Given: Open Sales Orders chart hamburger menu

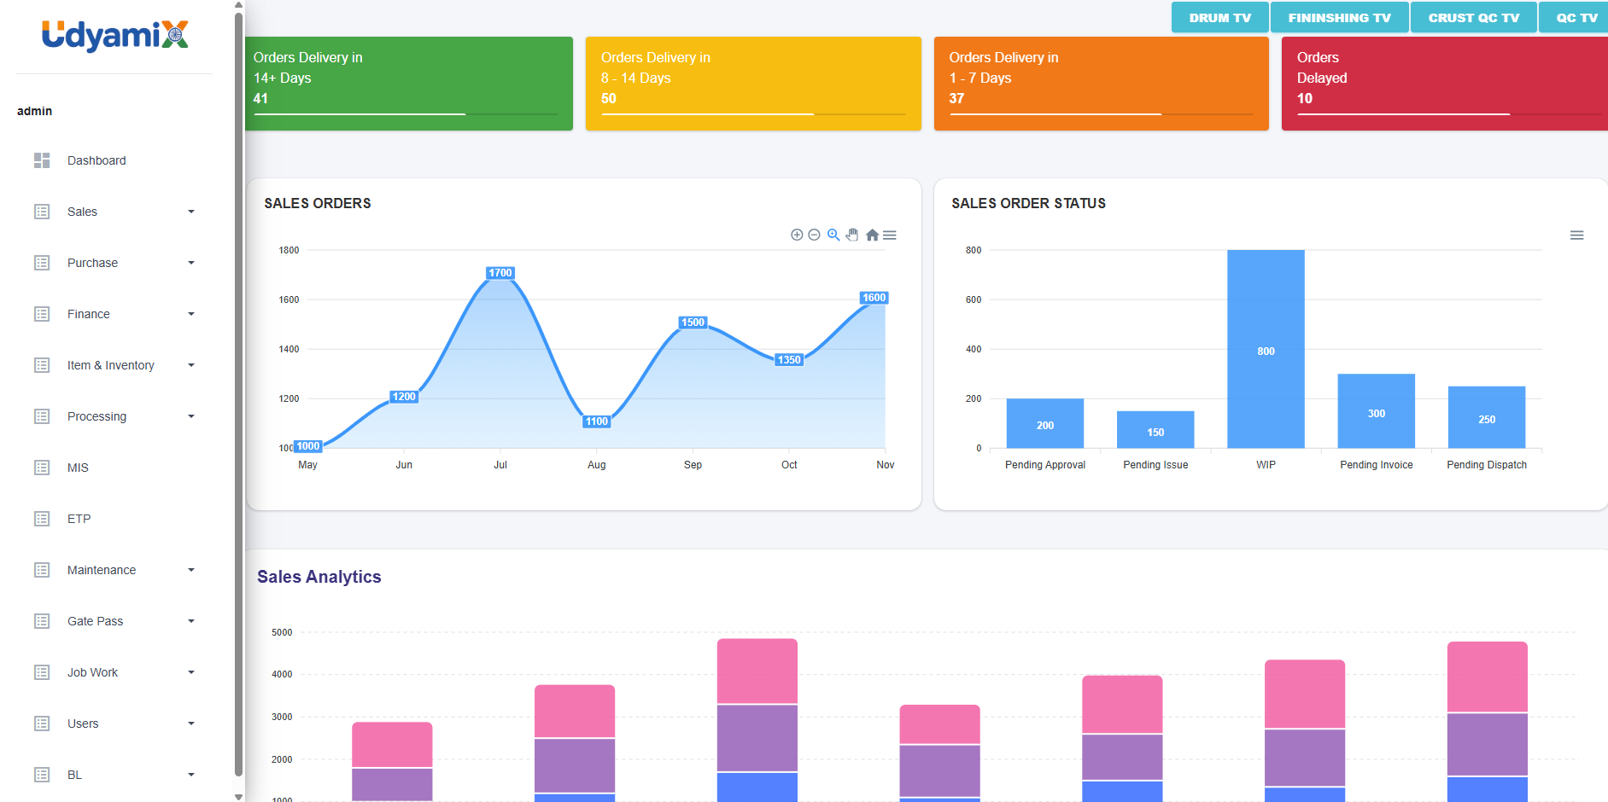Looking at the screenshot, I should point(890,235).
